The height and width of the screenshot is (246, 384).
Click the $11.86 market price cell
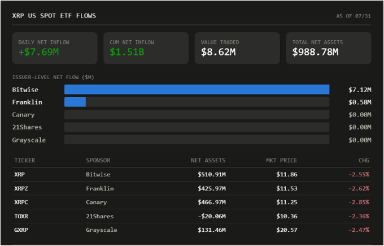(x=287, y=174)
